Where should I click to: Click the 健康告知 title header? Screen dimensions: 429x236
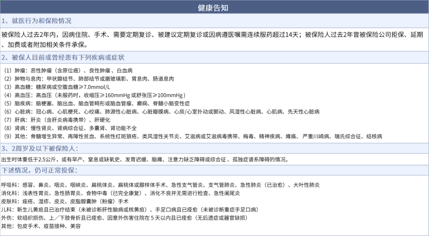pyautogui.click(x=213, y=8)
